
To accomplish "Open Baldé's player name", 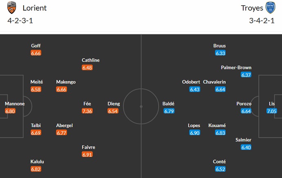I will (168, 104).
